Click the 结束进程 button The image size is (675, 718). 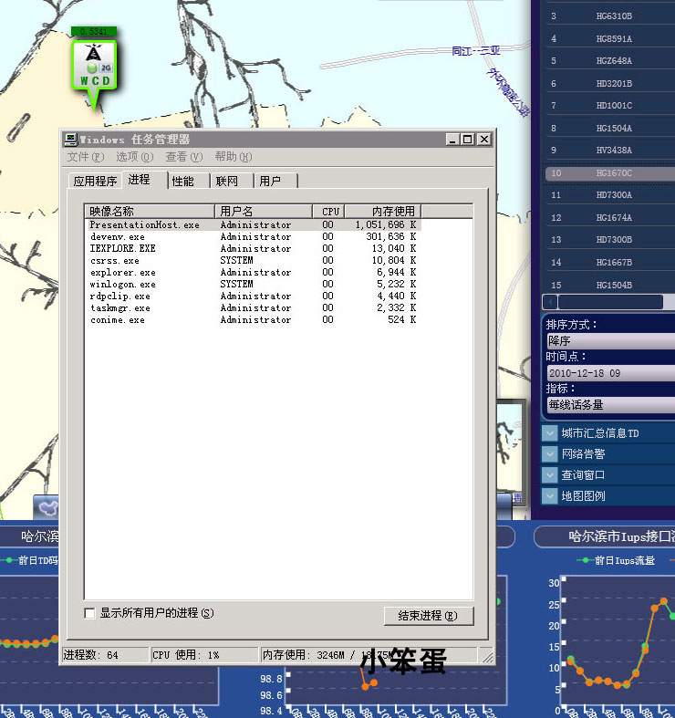tap(429, 616)
